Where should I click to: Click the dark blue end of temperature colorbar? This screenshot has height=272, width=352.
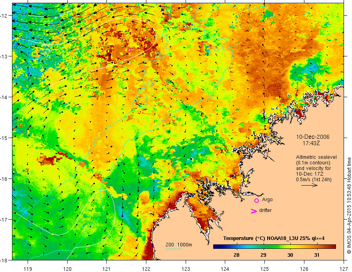point(216,247)
